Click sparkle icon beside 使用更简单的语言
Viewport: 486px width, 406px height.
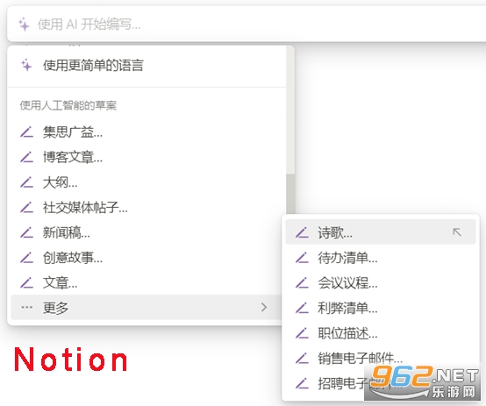pyautogui.click(x=26, y=65)
